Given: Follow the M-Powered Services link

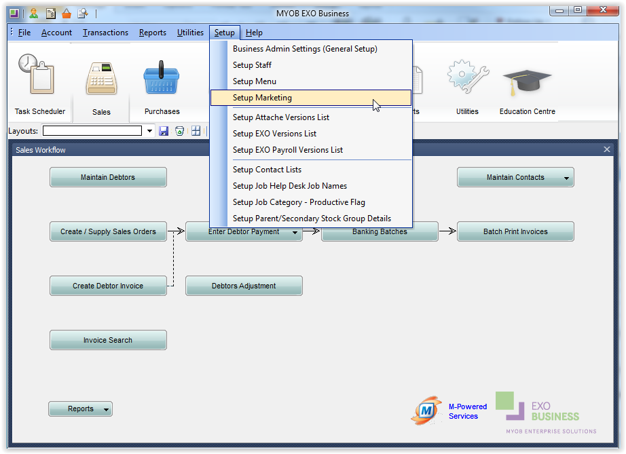Looking at the screenshot, I should [468, 411].
